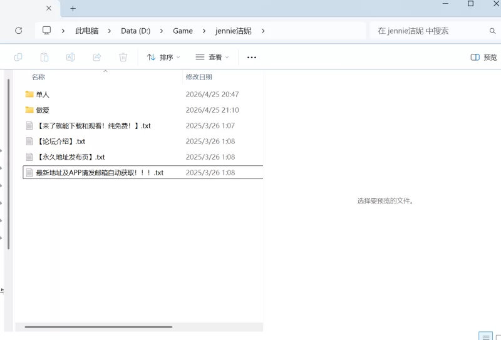Go to Game in the address breadcrumb
Viewport: 501px width, 340px height.
click(x=183, y=31)
